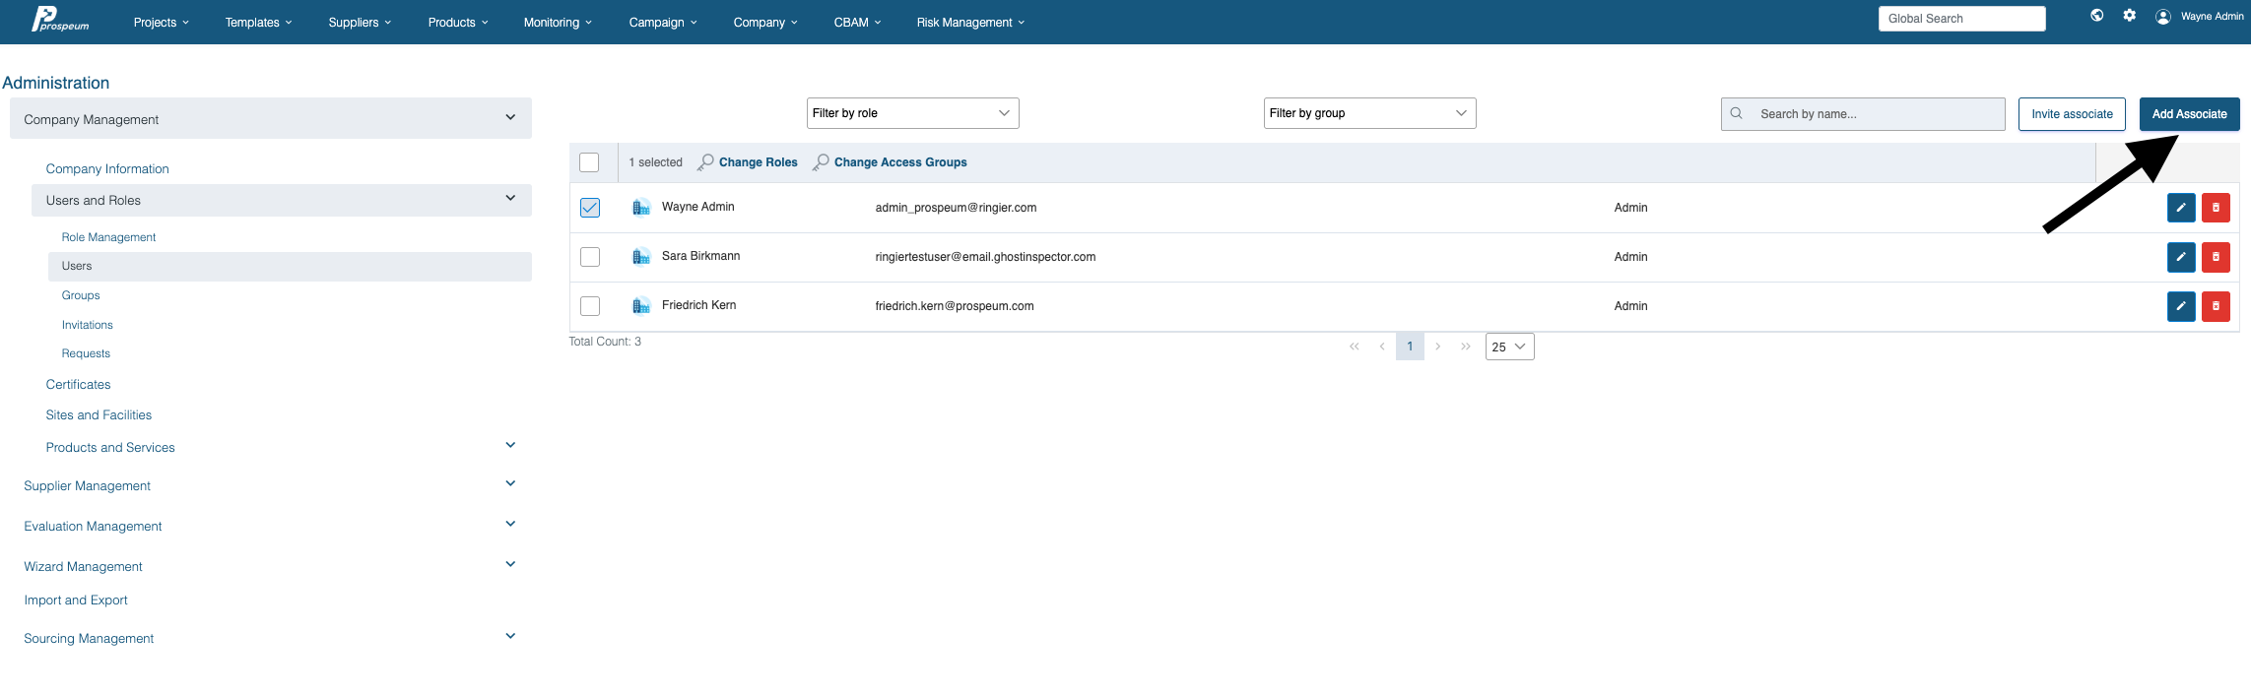Collapse the Company Management section
2251x695 pixels.
pyautogui.click(x=271, y=118)
